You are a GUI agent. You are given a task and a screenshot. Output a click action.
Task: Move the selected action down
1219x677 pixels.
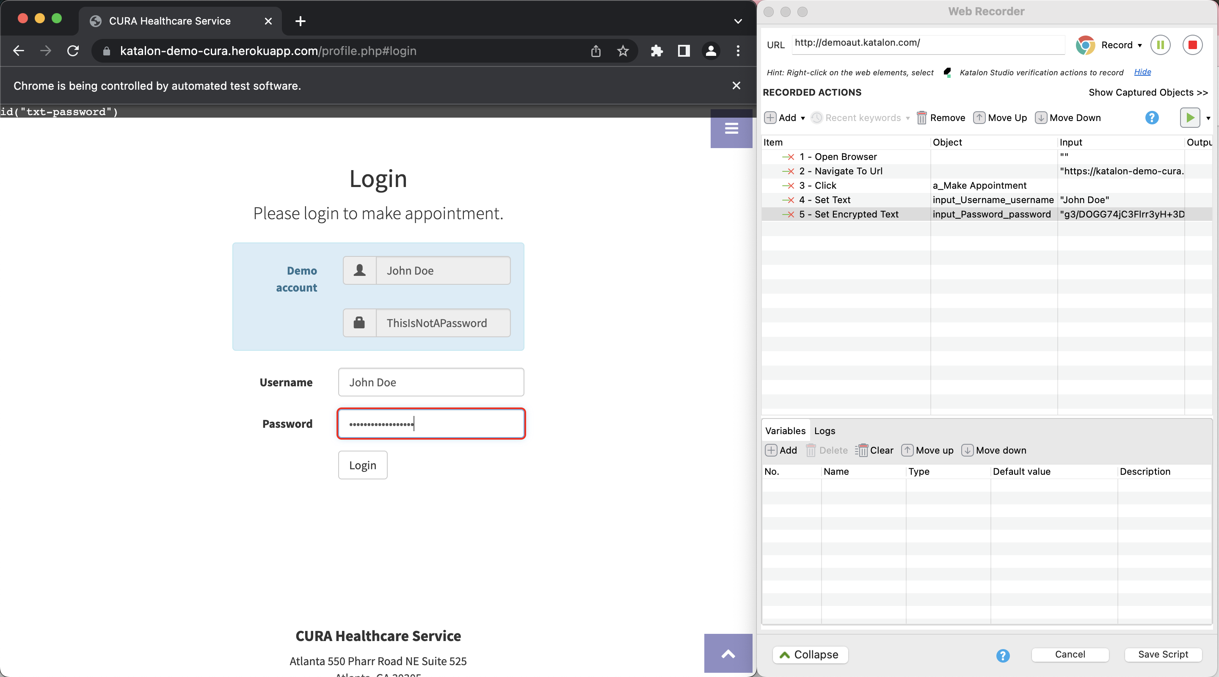click(x=1068, y=118)
